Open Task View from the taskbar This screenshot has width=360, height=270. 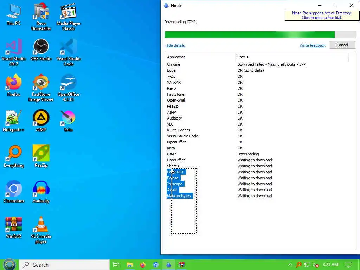pos(116,265)
